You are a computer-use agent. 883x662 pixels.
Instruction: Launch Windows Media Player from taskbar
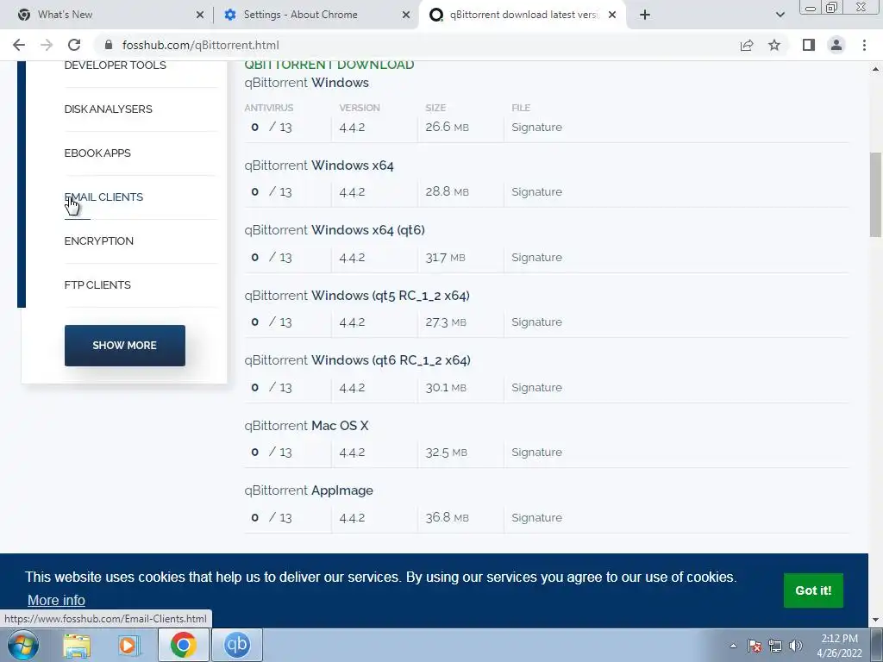pyautogui.click(x=129, y=645)
